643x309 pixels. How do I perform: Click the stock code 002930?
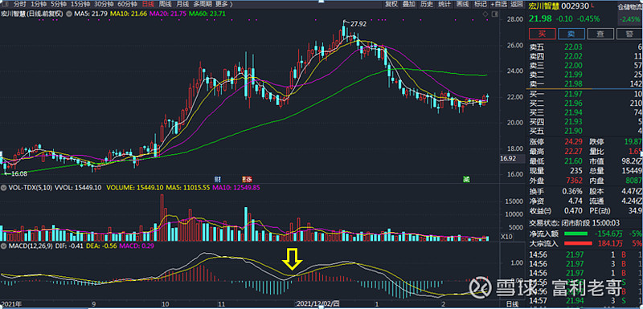pyautogui.click(x=575, y=6)
